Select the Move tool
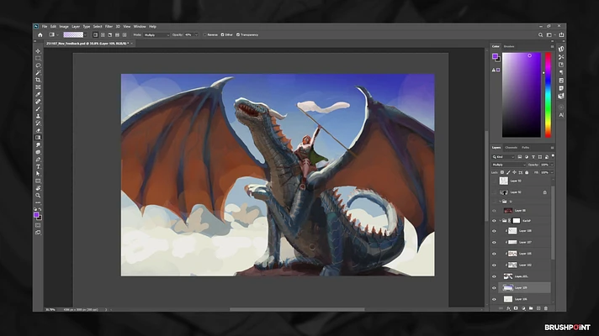Viewport: 599px width, 336px height. 38,51
